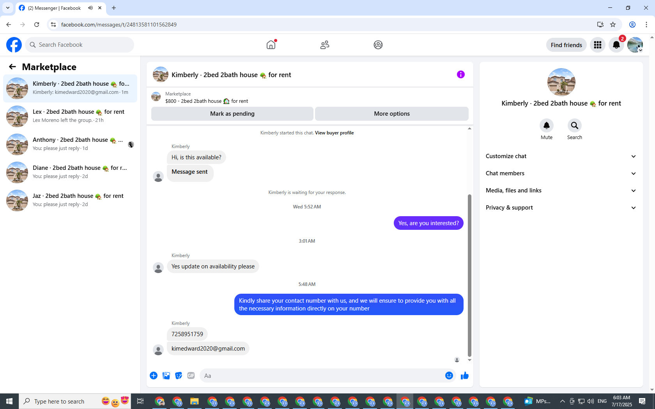Click the ENG language indicator in tray

pos(602,401)
